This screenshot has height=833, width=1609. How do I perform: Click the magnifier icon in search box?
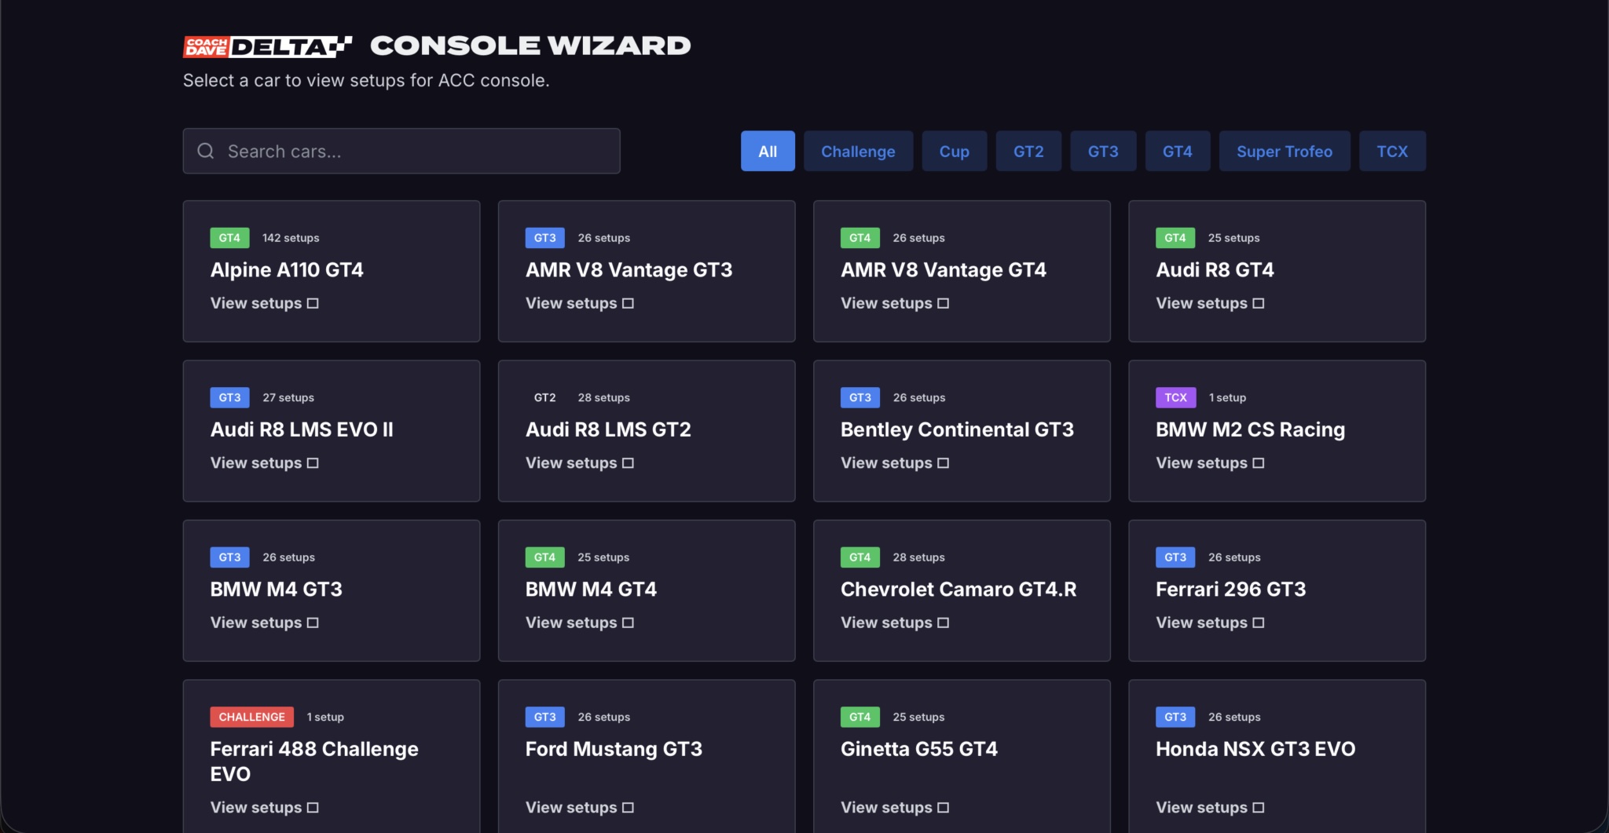[206, 151]
